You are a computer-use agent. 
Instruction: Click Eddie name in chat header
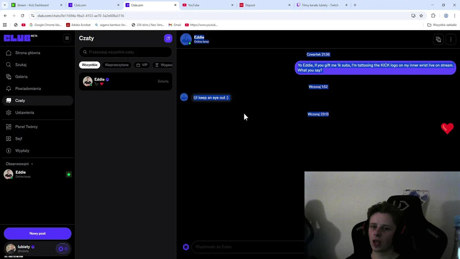[199, 37]
